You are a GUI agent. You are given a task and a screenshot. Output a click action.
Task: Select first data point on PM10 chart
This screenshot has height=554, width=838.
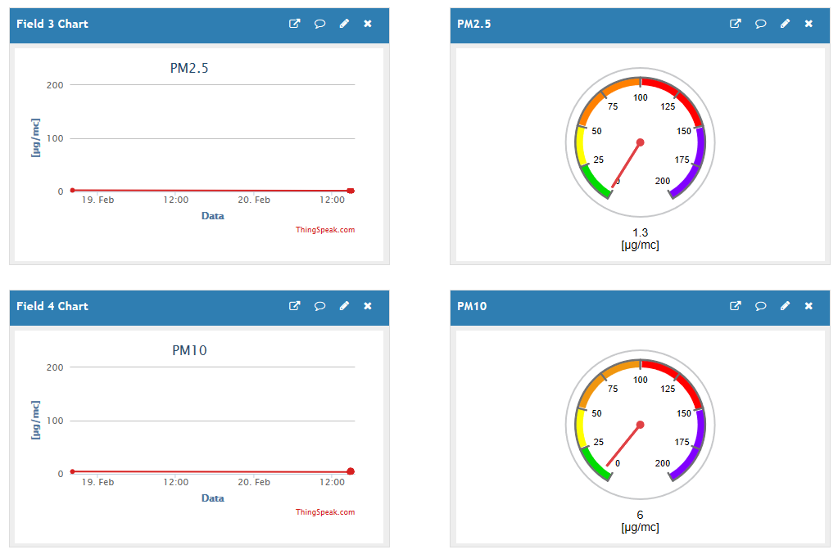(73, 471)
